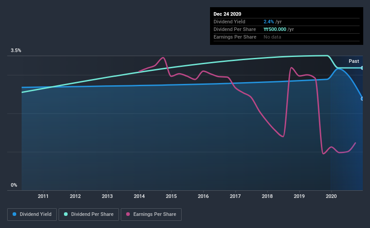This screenshot has width=370, height=228.
Task: Toggle the Dividend Per Share legend button
Action: pos(89,215)
